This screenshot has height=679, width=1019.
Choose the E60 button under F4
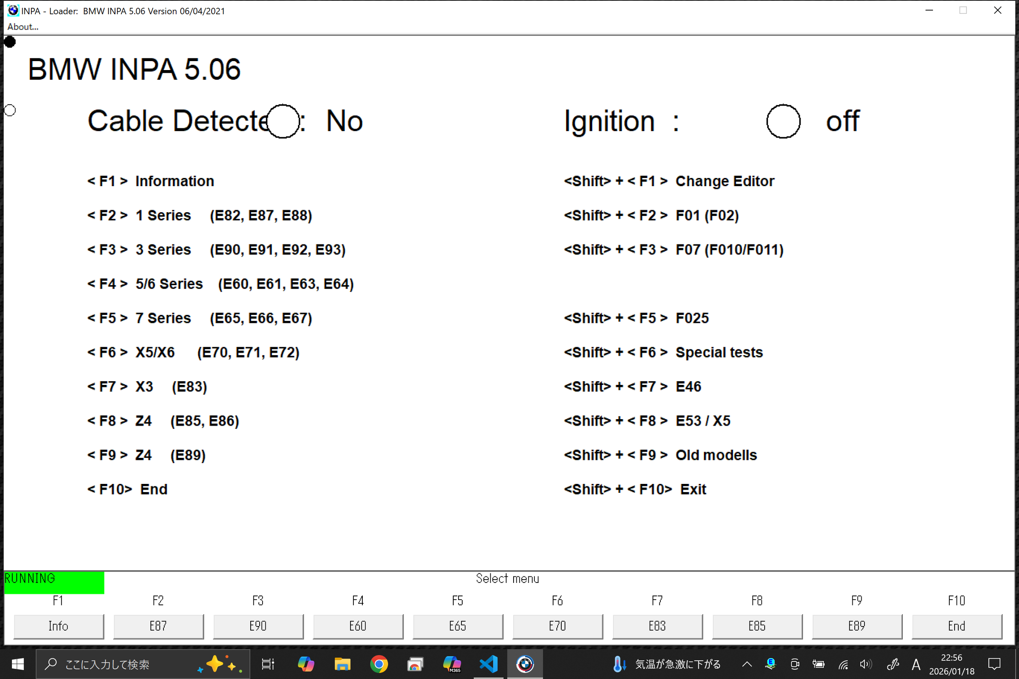click(x=358, y=626)
